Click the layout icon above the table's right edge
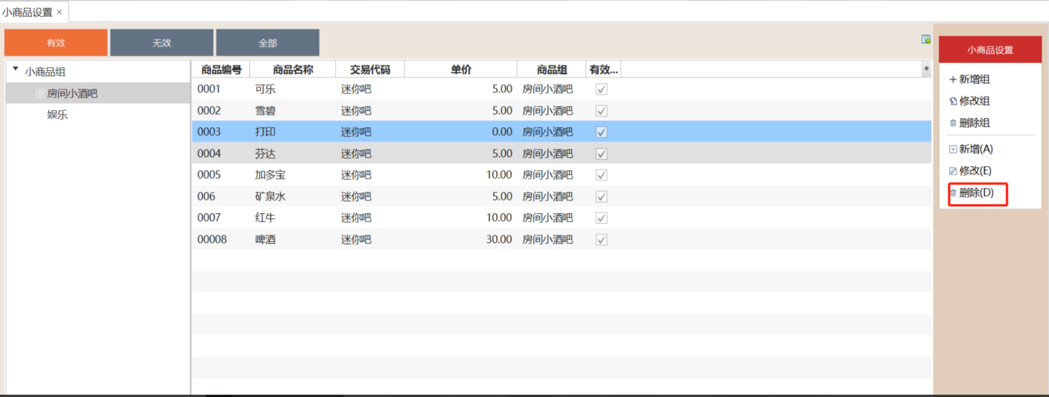 tap(925, 40)
